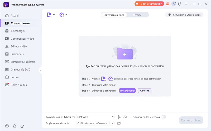Toggle Fusionner toutes les vidéos switch
The height and width of the screenshot is (131, 211).
[x=164, y=117]
